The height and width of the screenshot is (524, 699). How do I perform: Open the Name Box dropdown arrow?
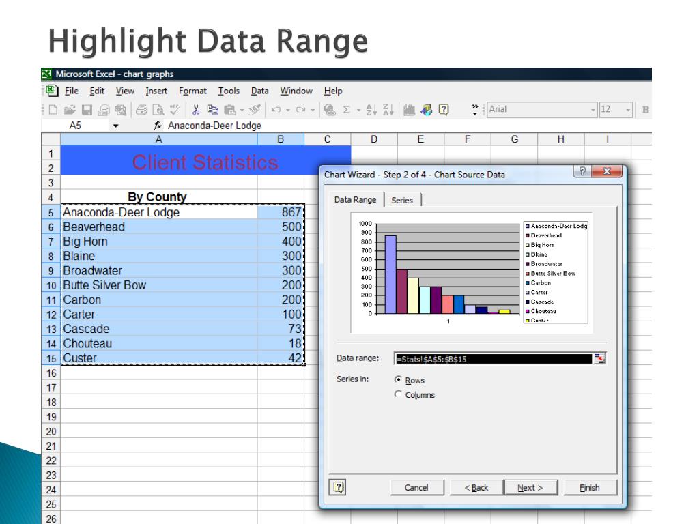click(x=115, y=126)
